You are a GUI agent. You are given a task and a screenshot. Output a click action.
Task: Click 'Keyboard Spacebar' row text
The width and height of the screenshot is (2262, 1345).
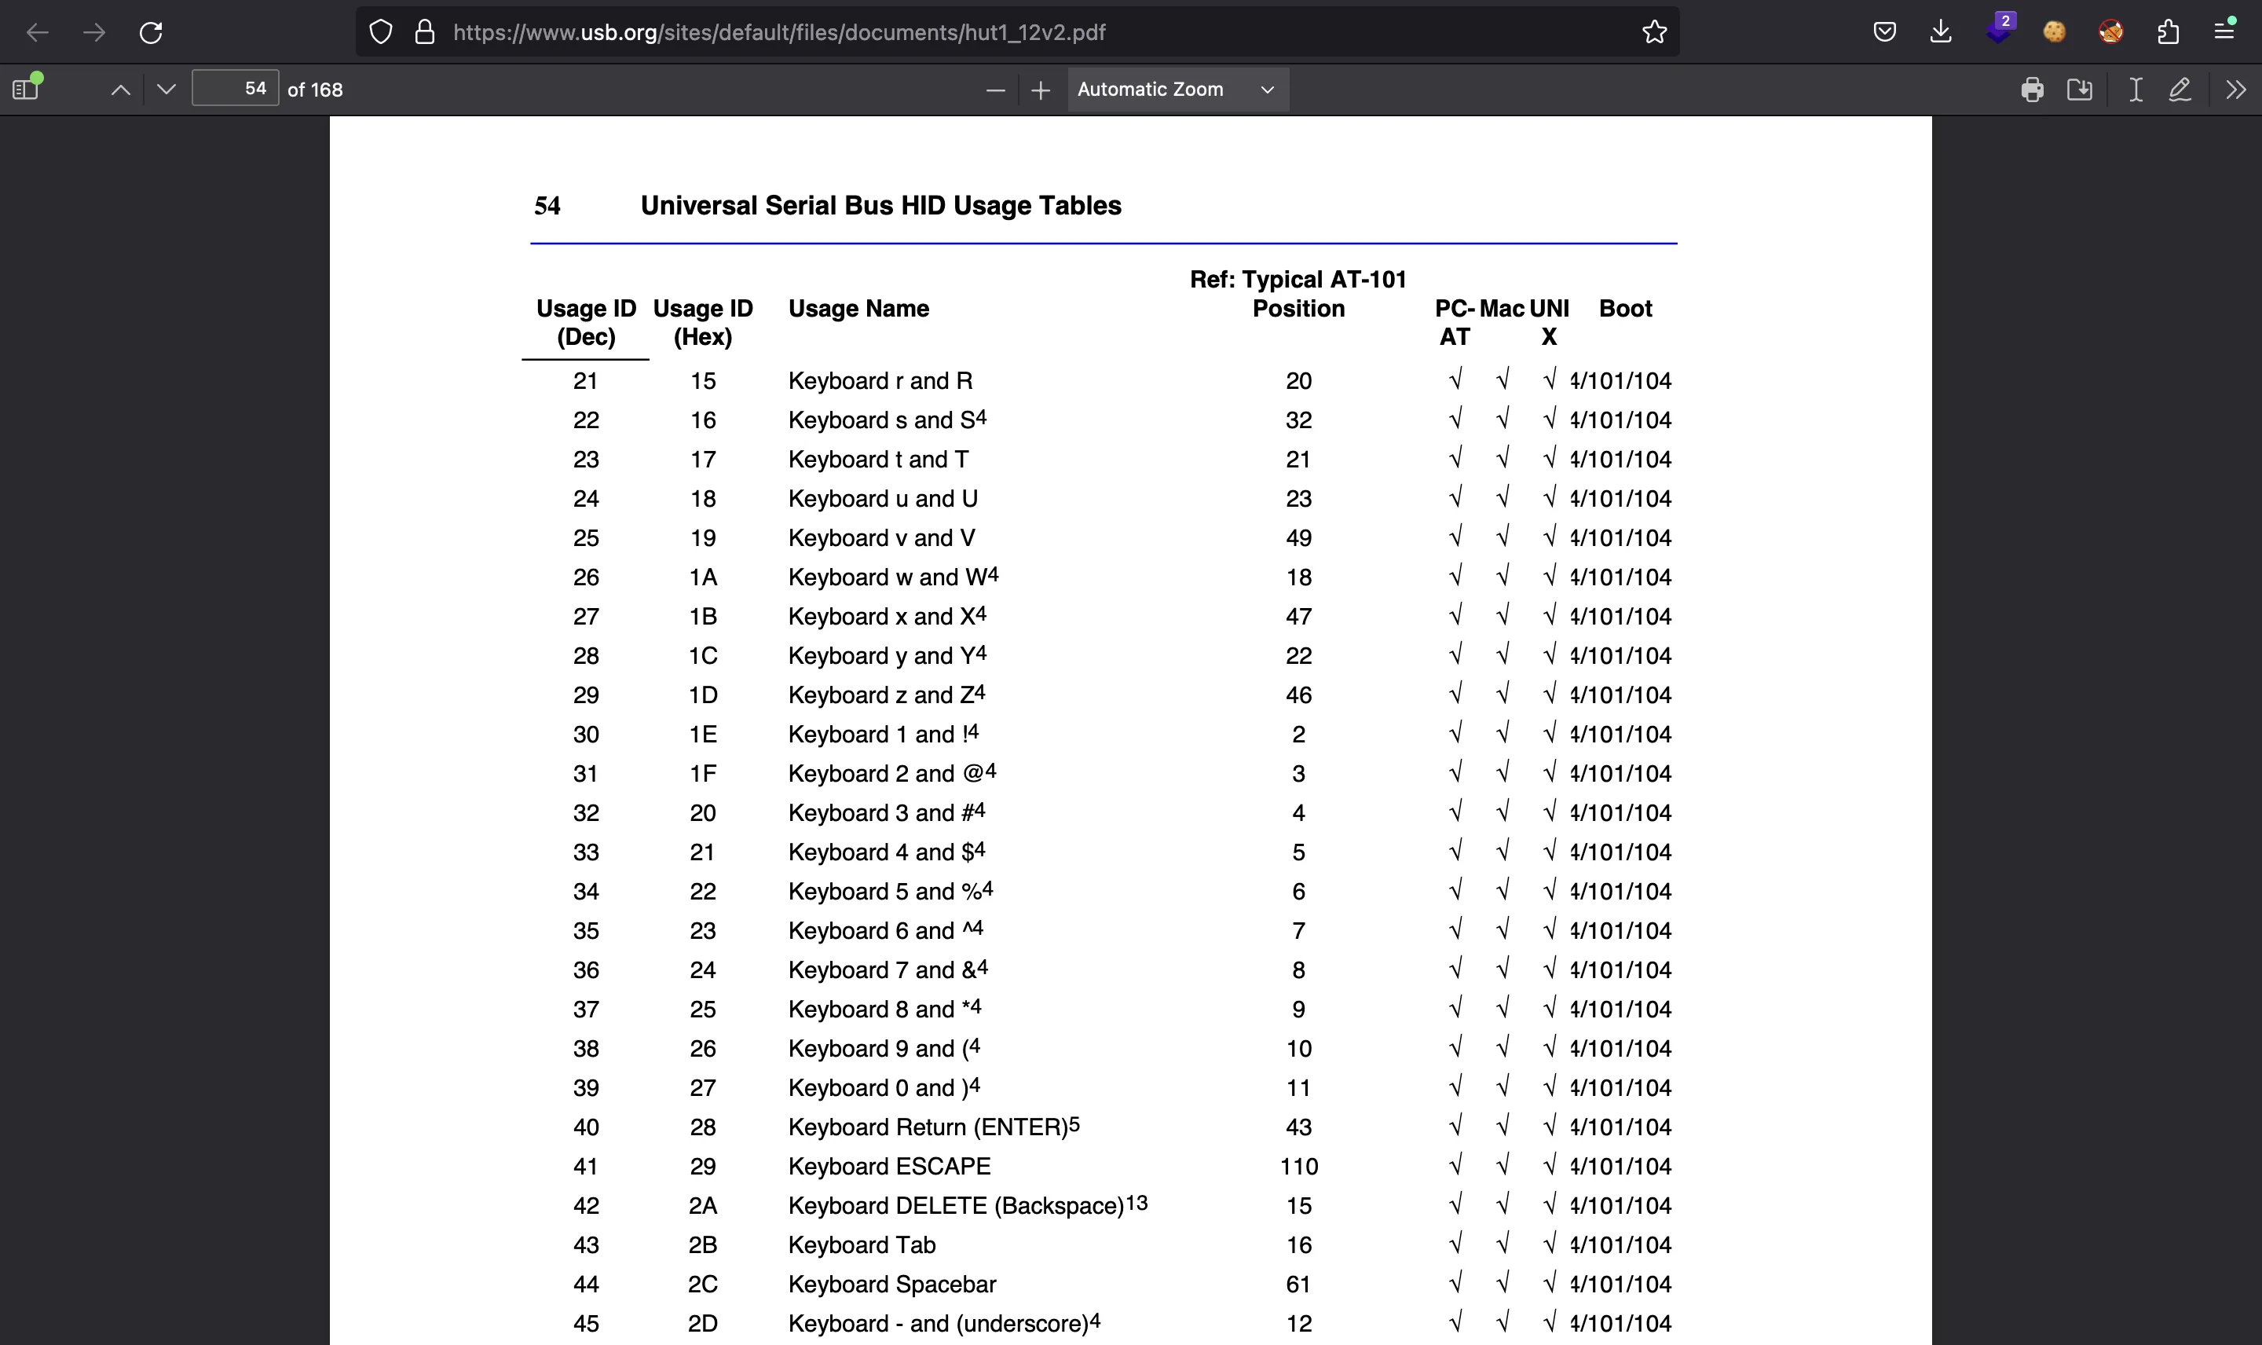click(x=891, y=1285)
